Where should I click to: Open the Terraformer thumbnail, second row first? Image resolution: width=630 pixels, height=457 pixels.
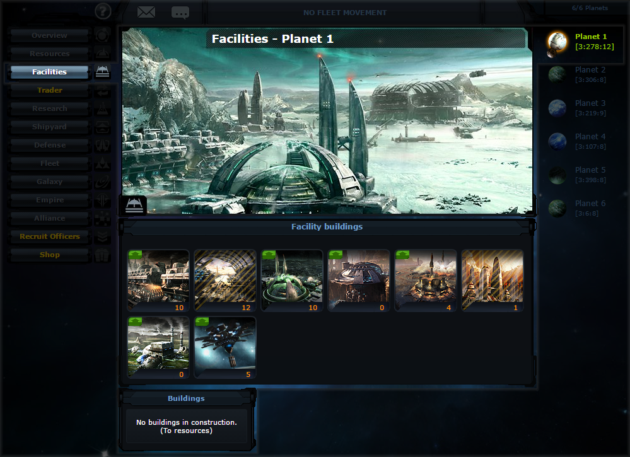158,347
